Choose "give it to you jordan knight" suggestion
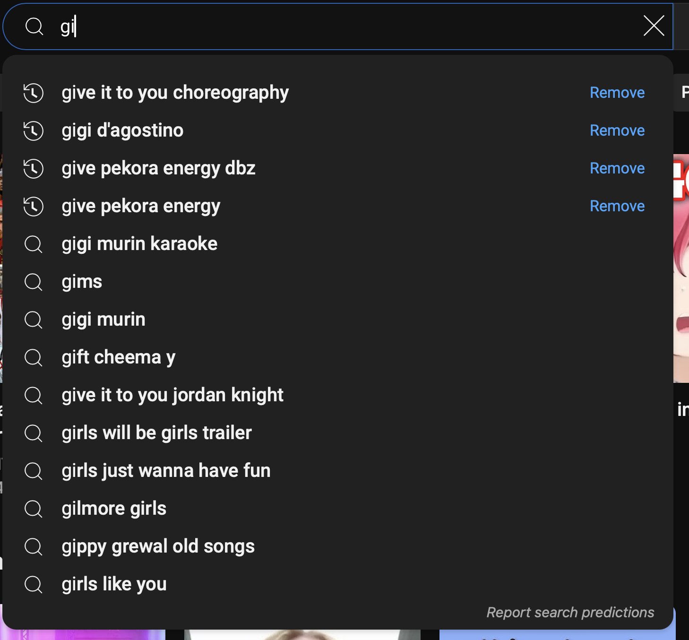This screenshot has width=689, height=640. point(338,395)
